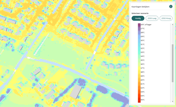Click the legend scrollbar thumb

pos(172,63)
